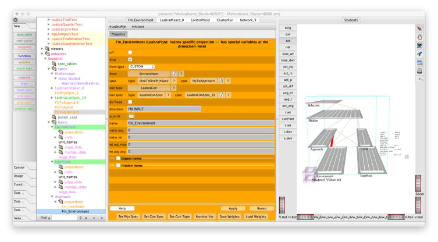Viewport: 438px width, 242px height.
Task: Click the prjn clr color swatch
Action: [x=131, y=116]
